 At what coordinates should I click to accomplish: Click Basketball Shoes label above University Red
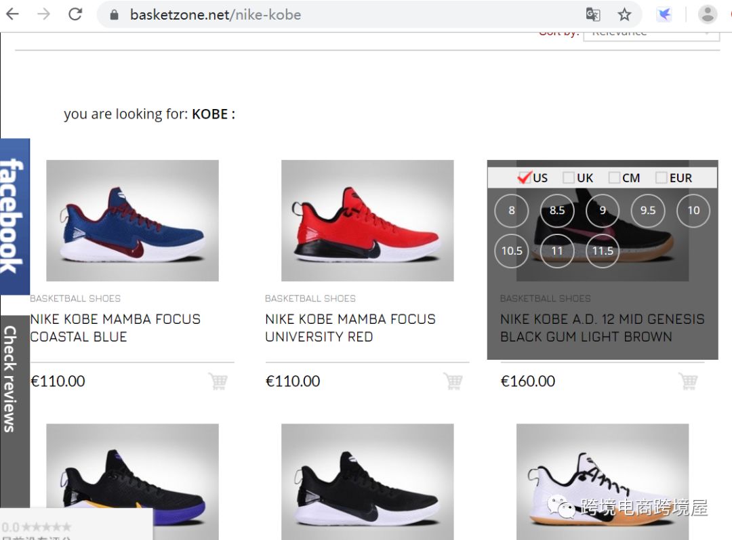[x=310, y=298]
